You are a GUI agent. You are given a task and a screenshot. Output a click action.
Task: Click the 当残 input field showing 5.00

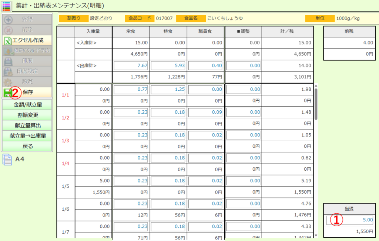coord(349,220)
